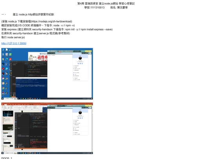Image resolution: width=212 pixels, height=159 pixels.
Task: Click first slide thumbnail in PowerPoint screenshot
Action: pyautogui.click(x=8, y=114)
